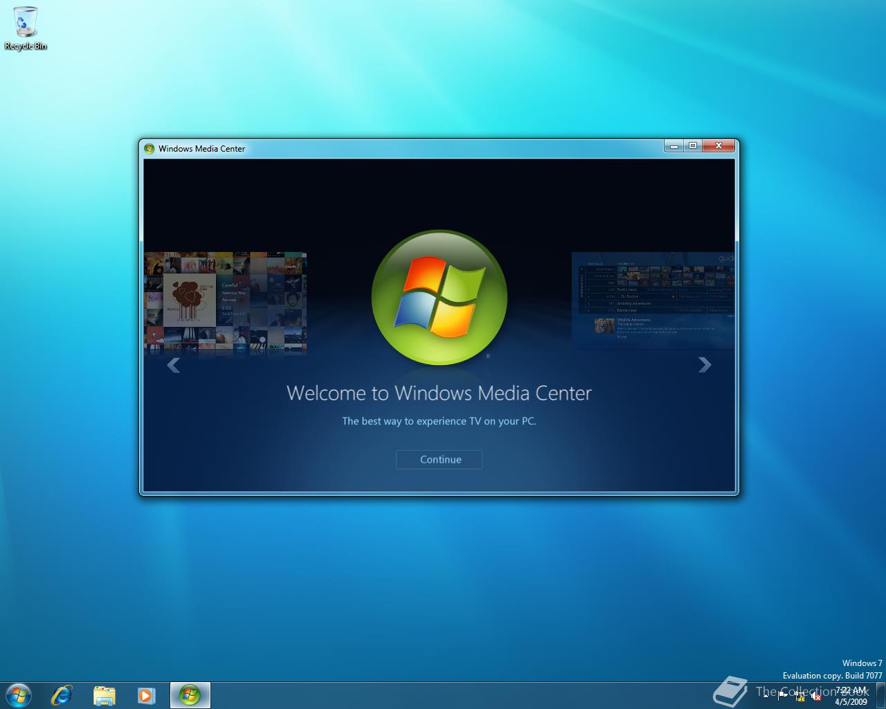The image size is (886, 709).
Task: Select Windows Media Center taskbar button
Action: click(x=190, y=694)
